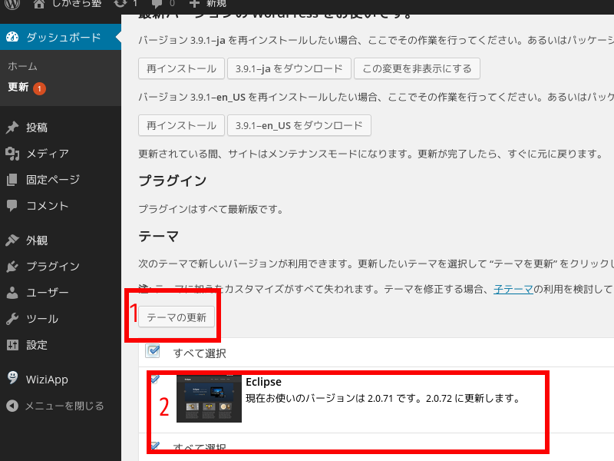Open 投稿 posts menu in sidebar
The height and width of the screenshot is (461, 614).
37,128
